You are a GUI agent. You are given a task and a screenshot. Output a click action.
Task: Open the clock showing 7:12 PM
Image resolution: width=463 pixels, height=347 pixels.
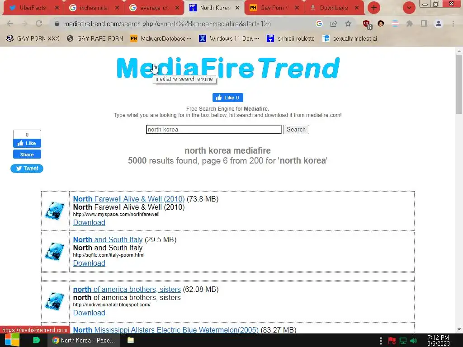(438, 341)
